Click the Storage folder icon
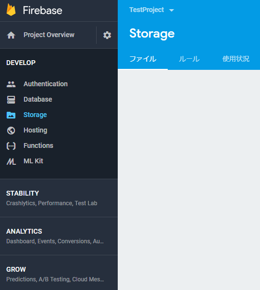The image size is (260, 290). [x=11, y=115]
